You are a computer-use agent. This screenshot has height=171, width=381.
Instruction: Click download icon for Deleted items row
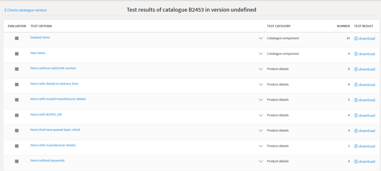pyautogui.click(x=356, y=38)
